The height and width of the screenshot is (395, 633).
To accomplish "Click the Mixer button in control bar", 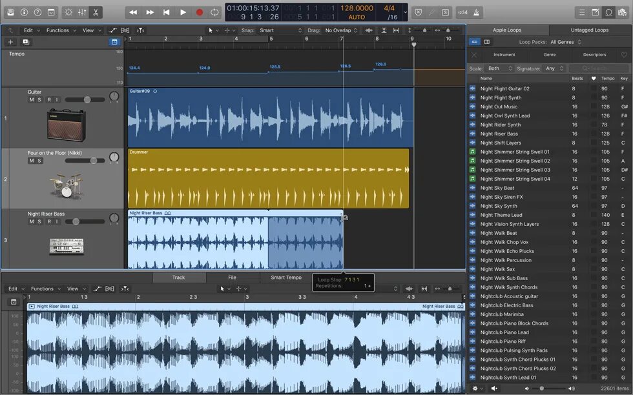I will 82,12.
